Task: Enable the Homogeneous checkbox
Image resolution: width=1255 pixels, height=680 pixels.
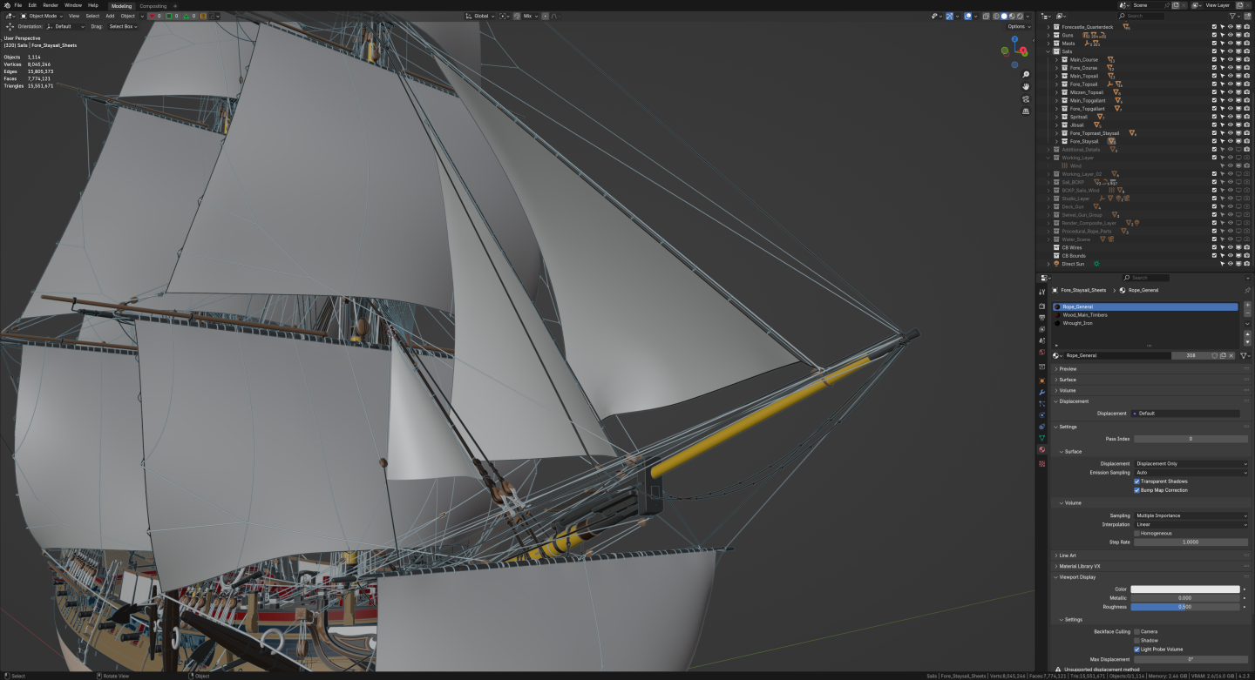Action: [x=1136, y=533]
